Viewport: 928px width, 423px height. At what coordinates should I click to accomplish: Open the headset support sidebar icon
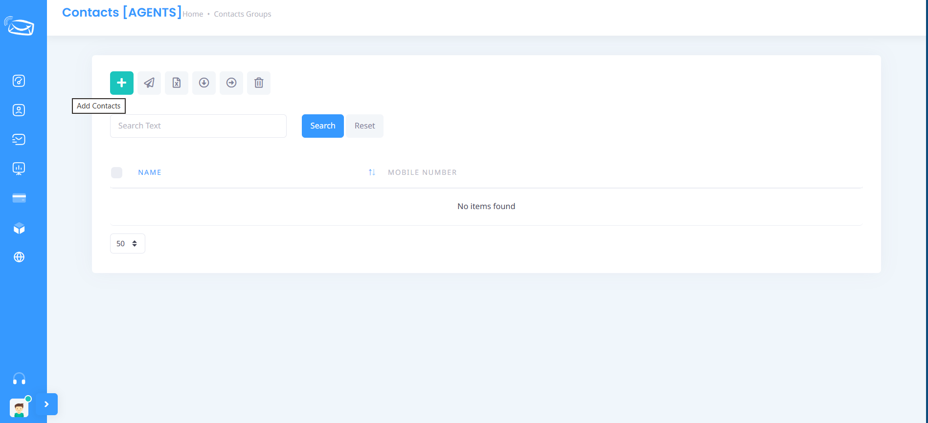coord(19,379)
